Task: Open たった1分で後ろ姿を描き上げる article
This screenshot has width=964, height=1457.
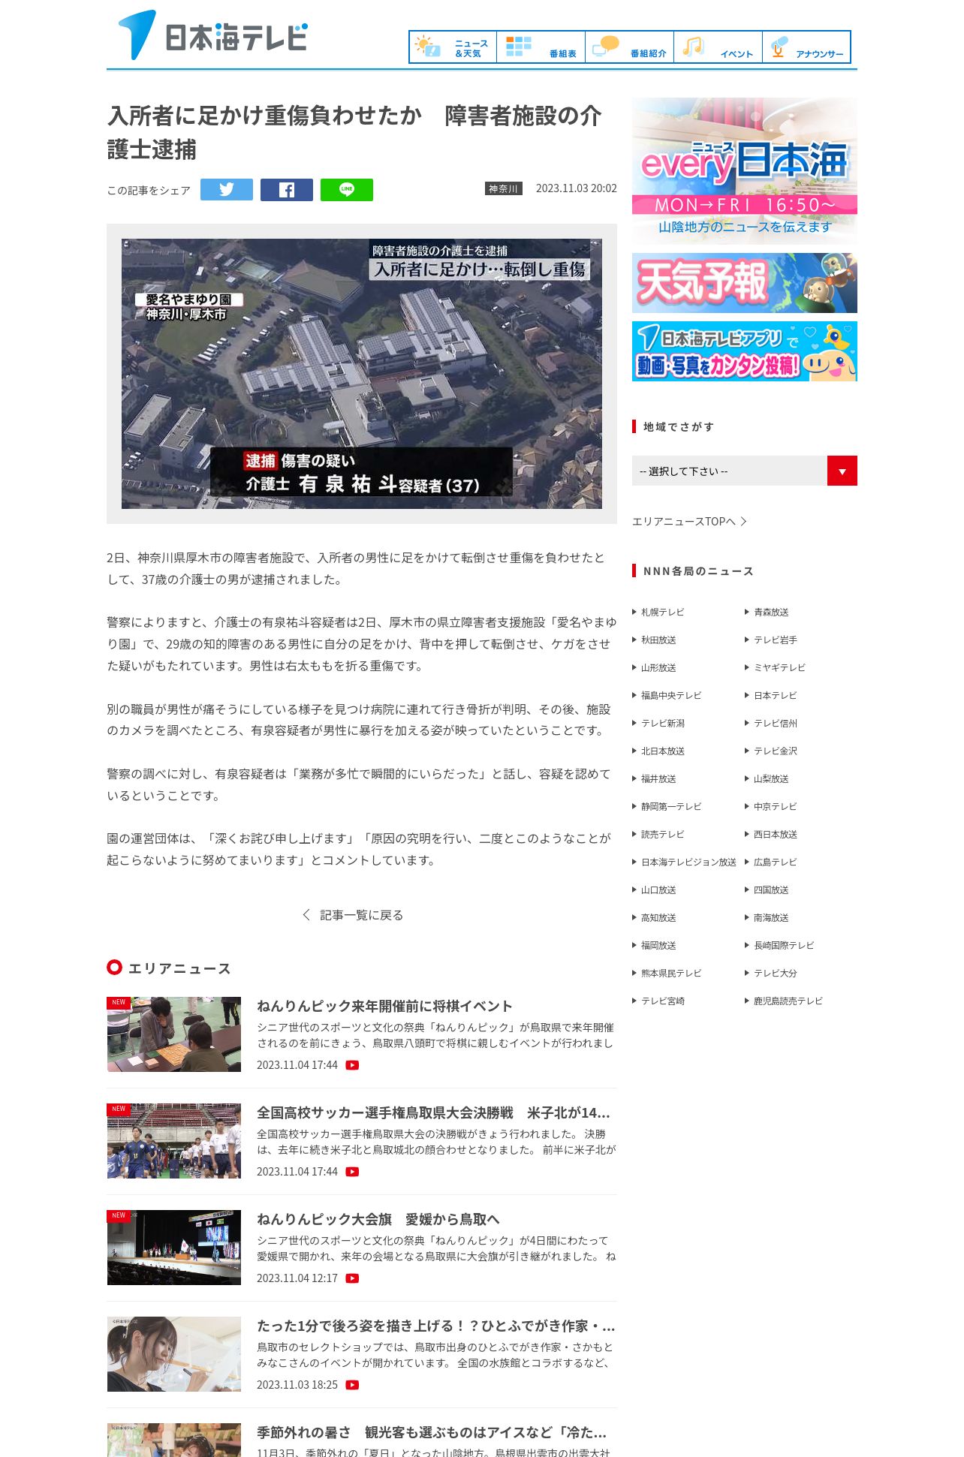Action: pyautogui.click(x=436, y=1326)
